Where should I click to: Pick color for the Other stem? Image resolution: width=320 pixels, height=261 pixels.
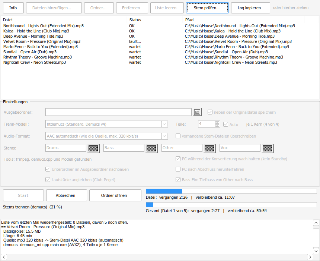[x=209, y=148]
